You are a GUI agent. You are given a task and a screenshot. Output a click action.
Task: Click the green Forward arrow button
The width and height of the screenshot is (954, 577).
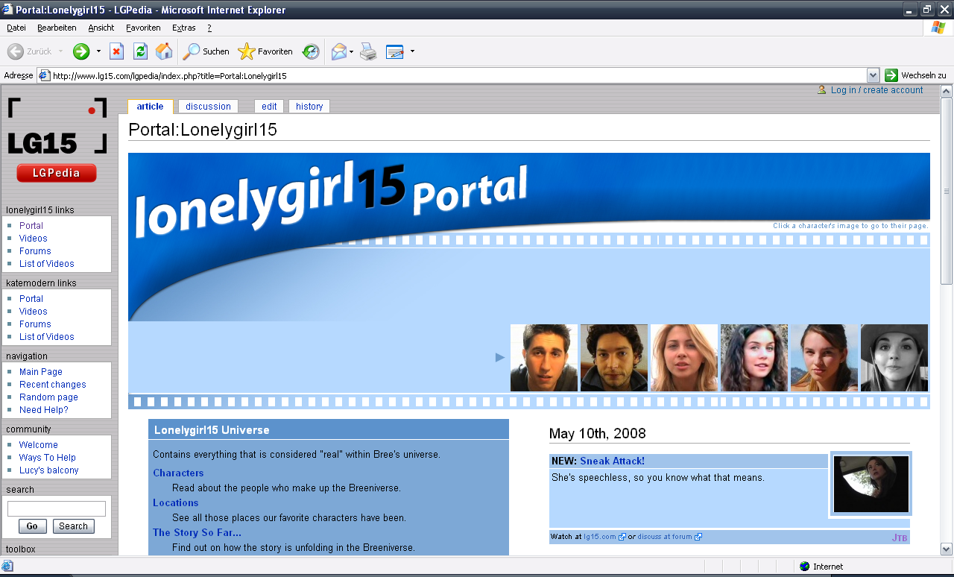80,51
